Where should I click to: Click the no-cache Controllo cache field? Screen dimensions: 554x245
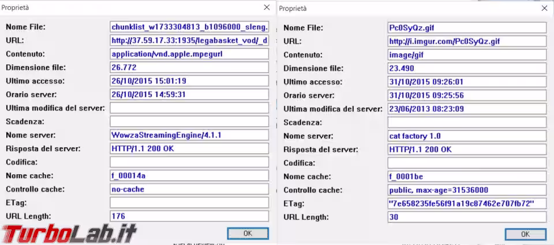pos(189,189)
